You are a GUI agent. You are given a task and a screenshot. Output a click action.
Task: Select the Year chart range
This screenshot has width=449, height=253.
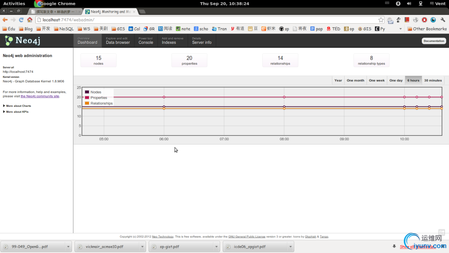tap(338, 80)
